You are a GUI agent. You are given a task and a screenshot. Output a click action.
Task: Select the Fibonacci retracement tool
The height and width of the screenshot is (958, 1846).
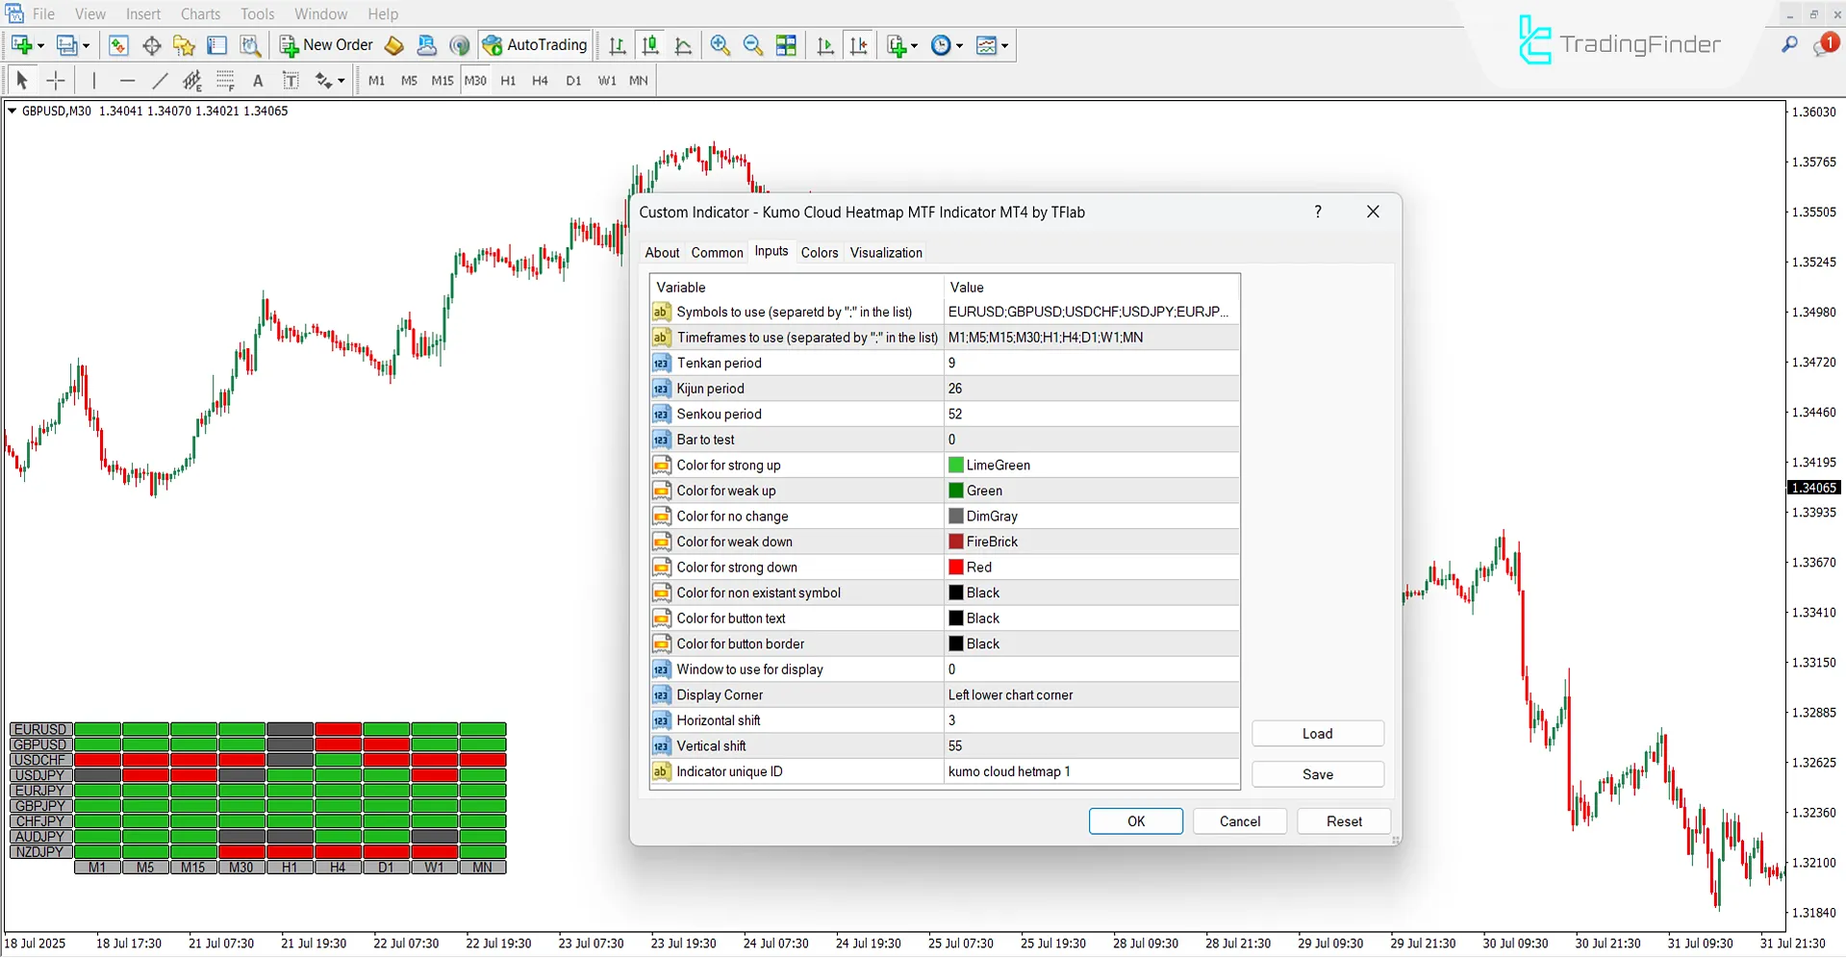pos(224,81)
